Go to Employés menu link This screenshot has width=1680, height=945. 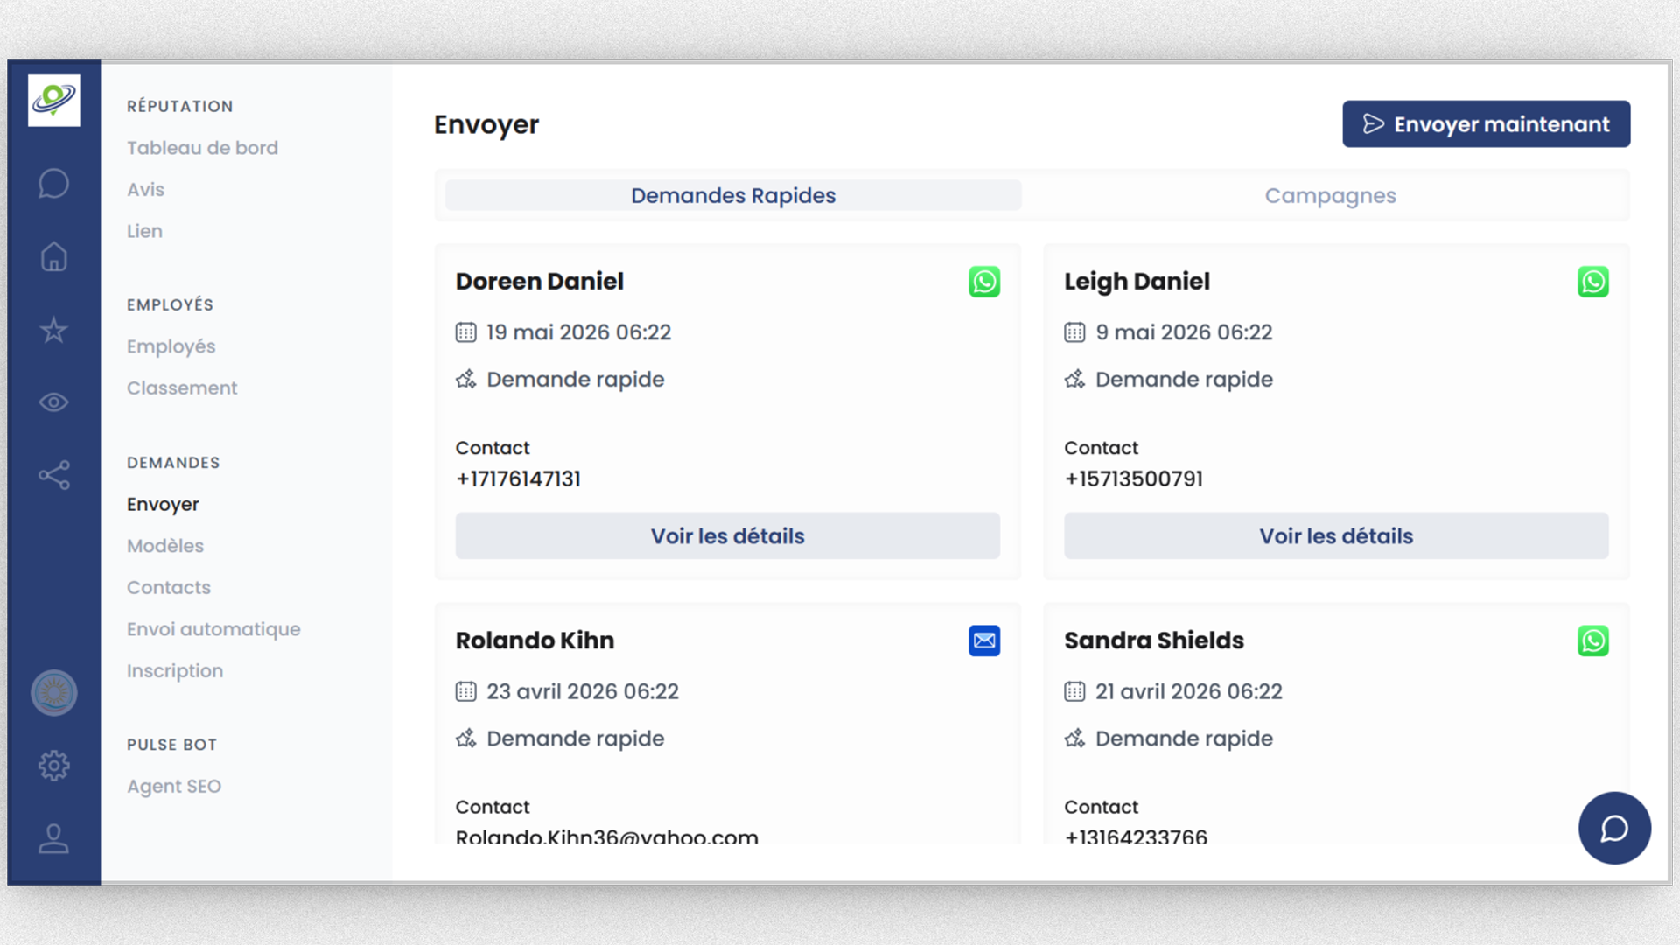click(171, 346)
